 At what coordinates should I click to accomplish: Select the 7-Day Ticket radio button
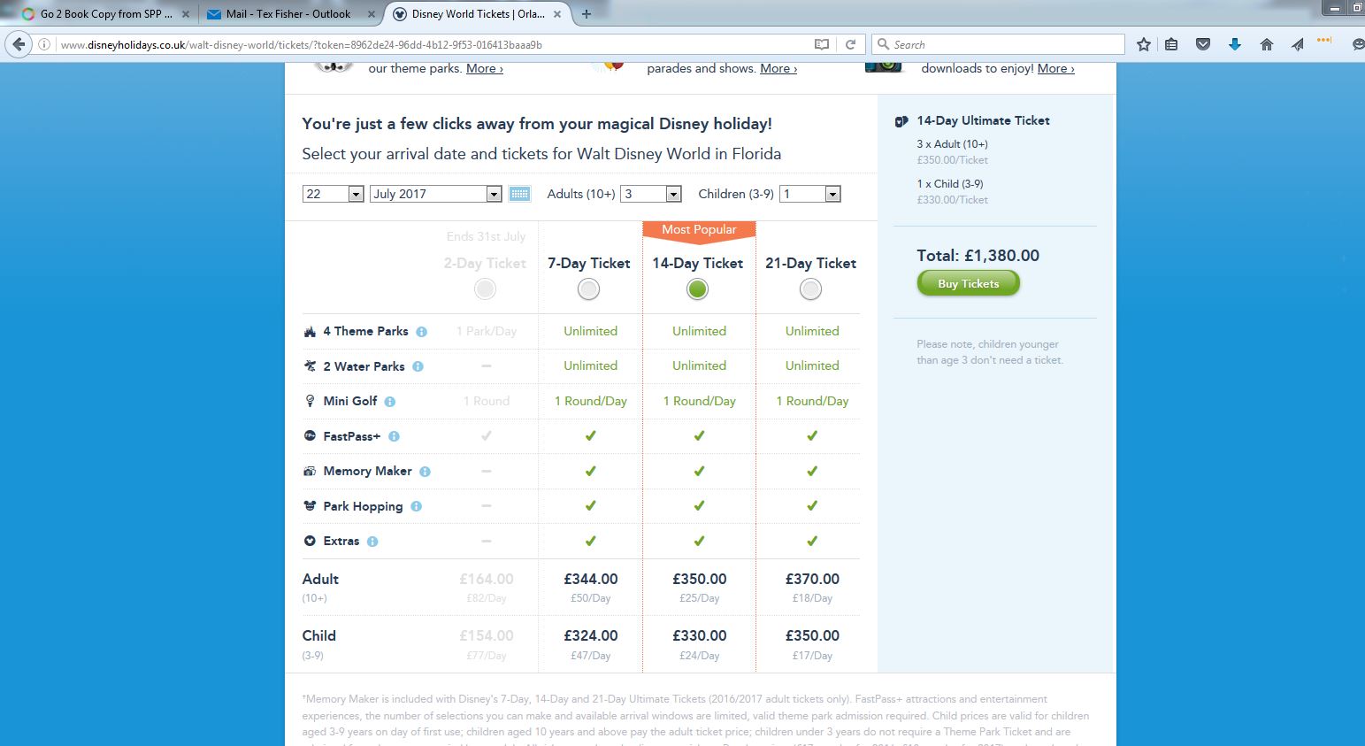588,288
